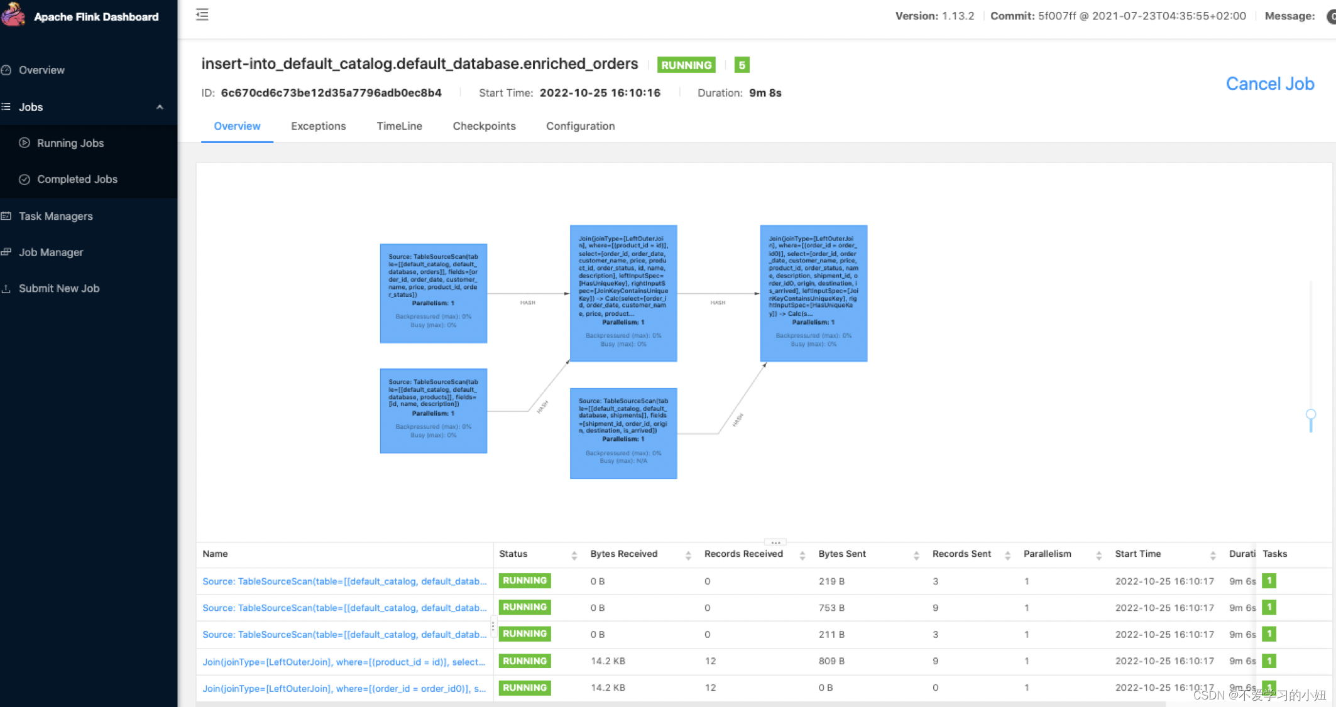The image size is (1336, 707).
Task: Click the green RUNNING job status badge
Action: (x=686, y=65)
